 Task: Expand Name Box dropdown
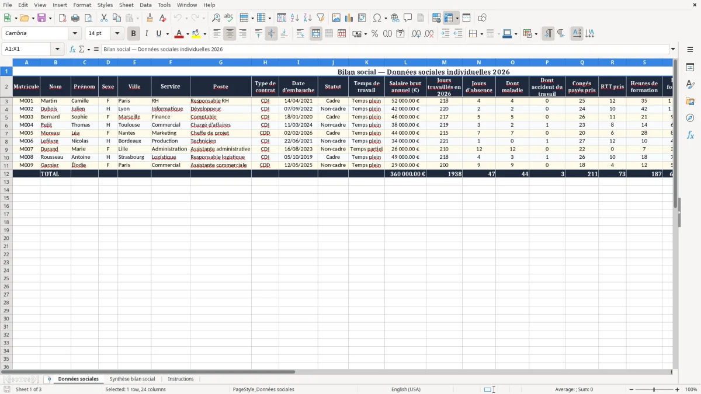[57, 49]
